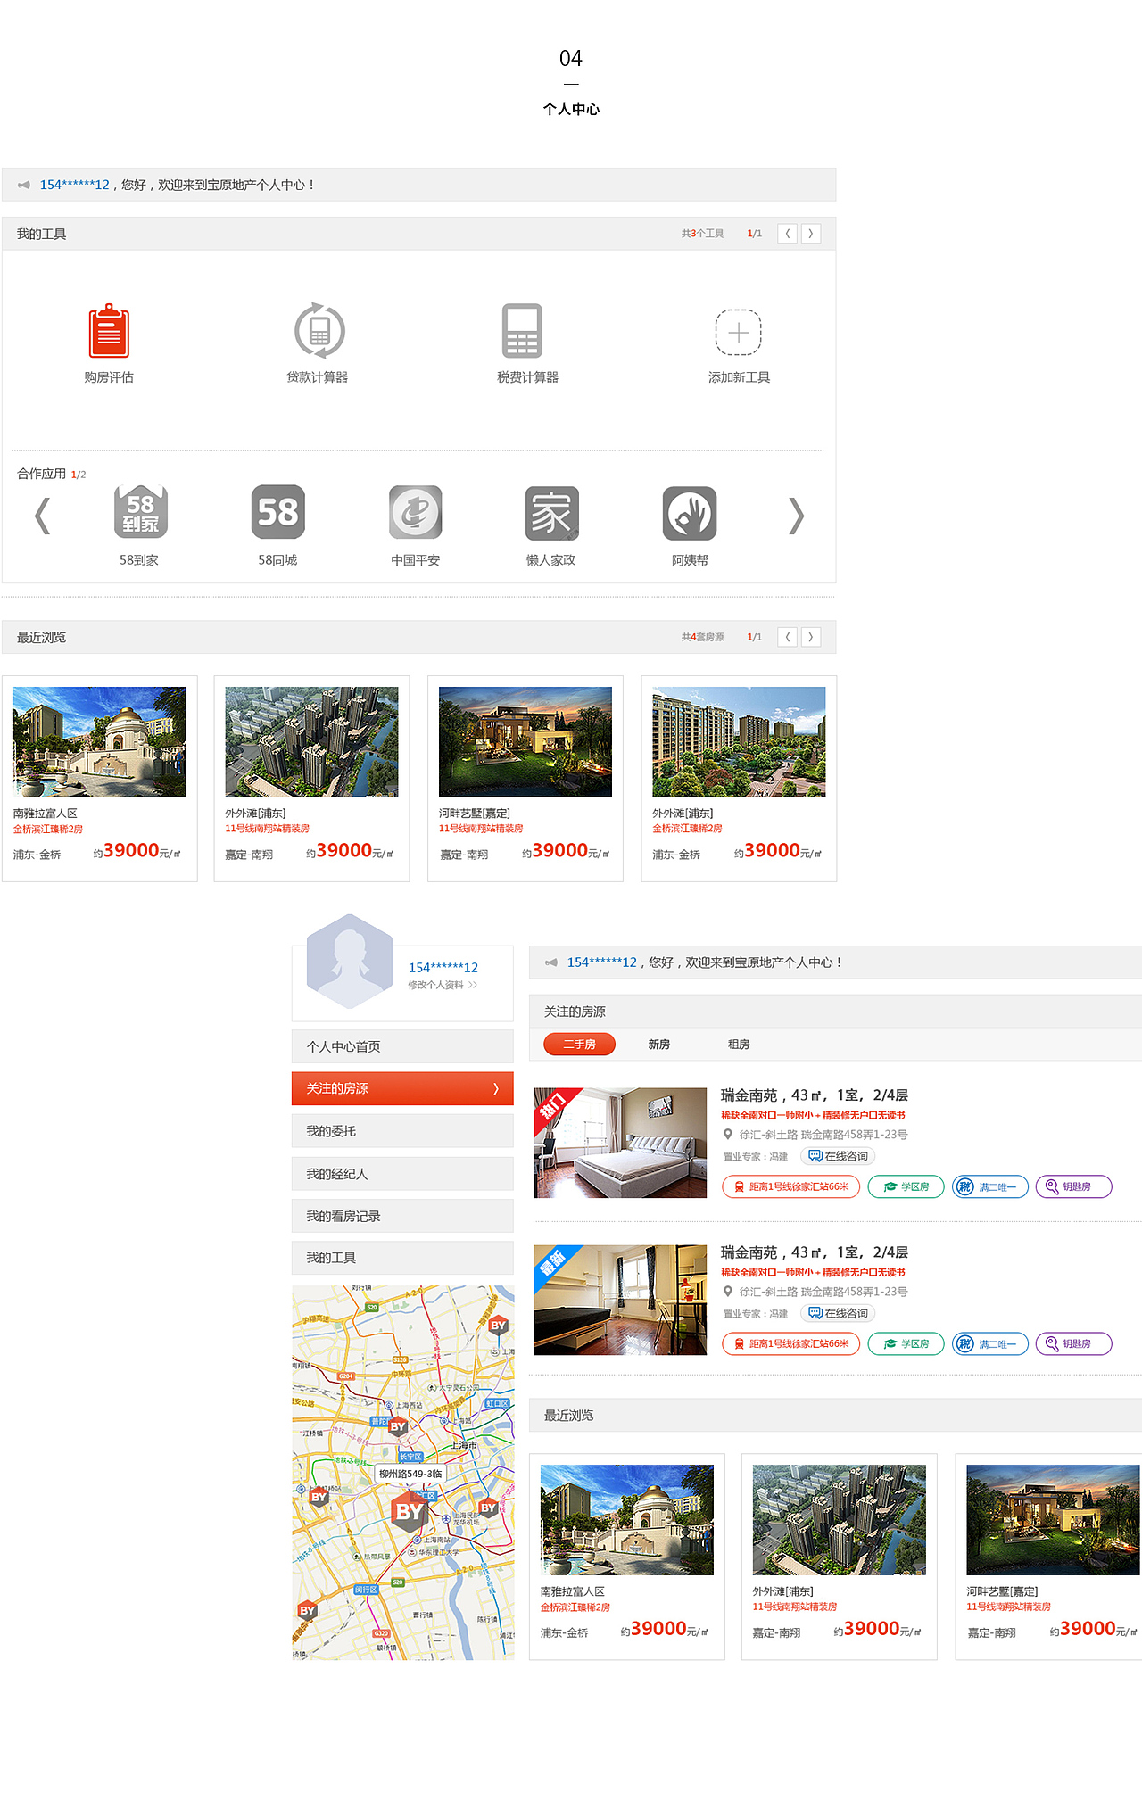1142x1801 pixels.
Task: Open the 外外滩[浦东] thumbnail in the lower 最近浏览 row
Action: pos(840,1520)
